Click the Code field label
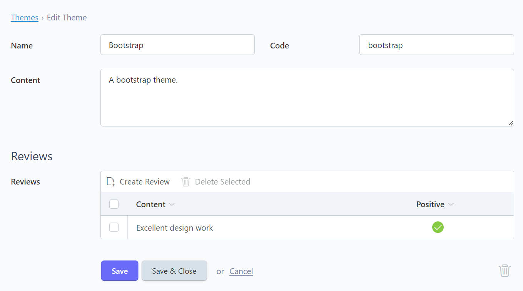 click(x=279, y=45)
